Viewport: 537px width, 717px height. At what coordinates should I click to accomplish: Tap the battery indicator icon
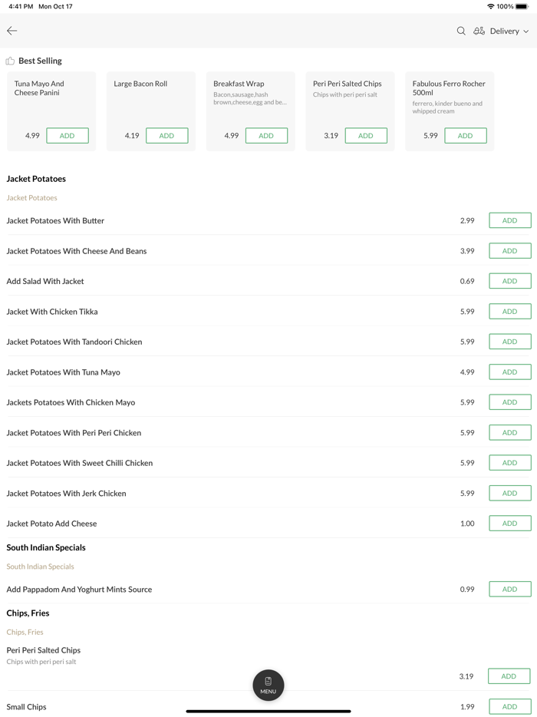point(522,6)
